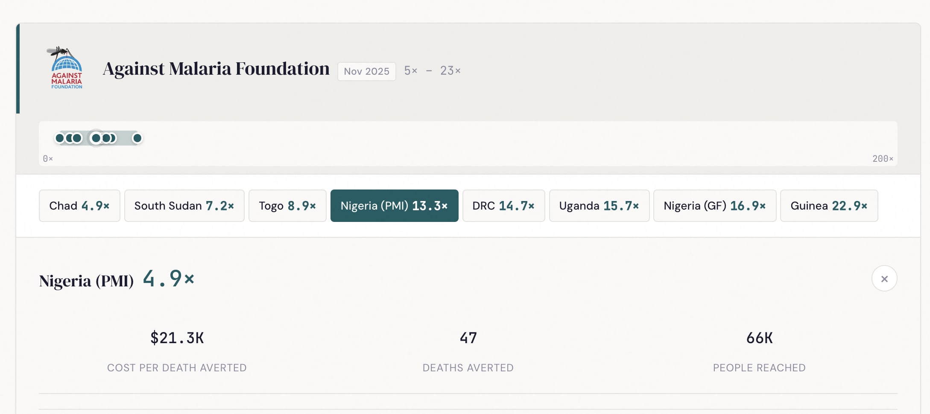
Task: Click the leftmost dot on the range chart
Action: click(x=60, y=138)
